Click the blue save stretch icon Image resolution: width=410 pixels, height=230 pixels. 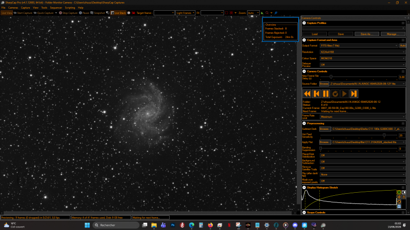pyautogui.click(x=399, y=206)
